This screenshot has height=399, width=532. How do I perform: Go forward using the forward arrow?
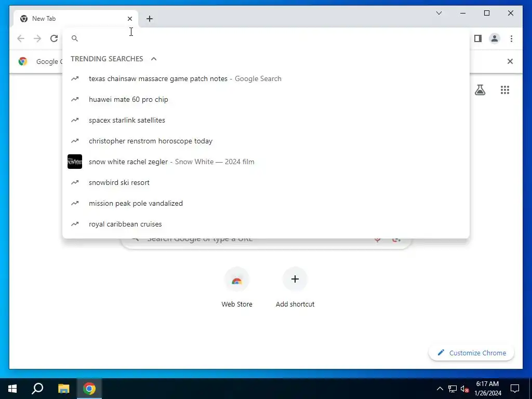coord(37,38)
